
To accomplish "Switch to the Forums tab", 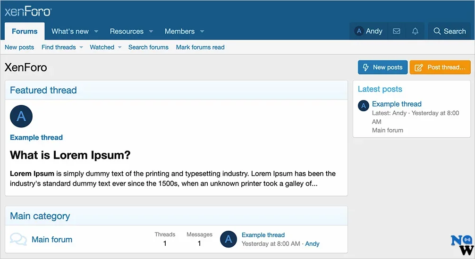I will 25,31.
